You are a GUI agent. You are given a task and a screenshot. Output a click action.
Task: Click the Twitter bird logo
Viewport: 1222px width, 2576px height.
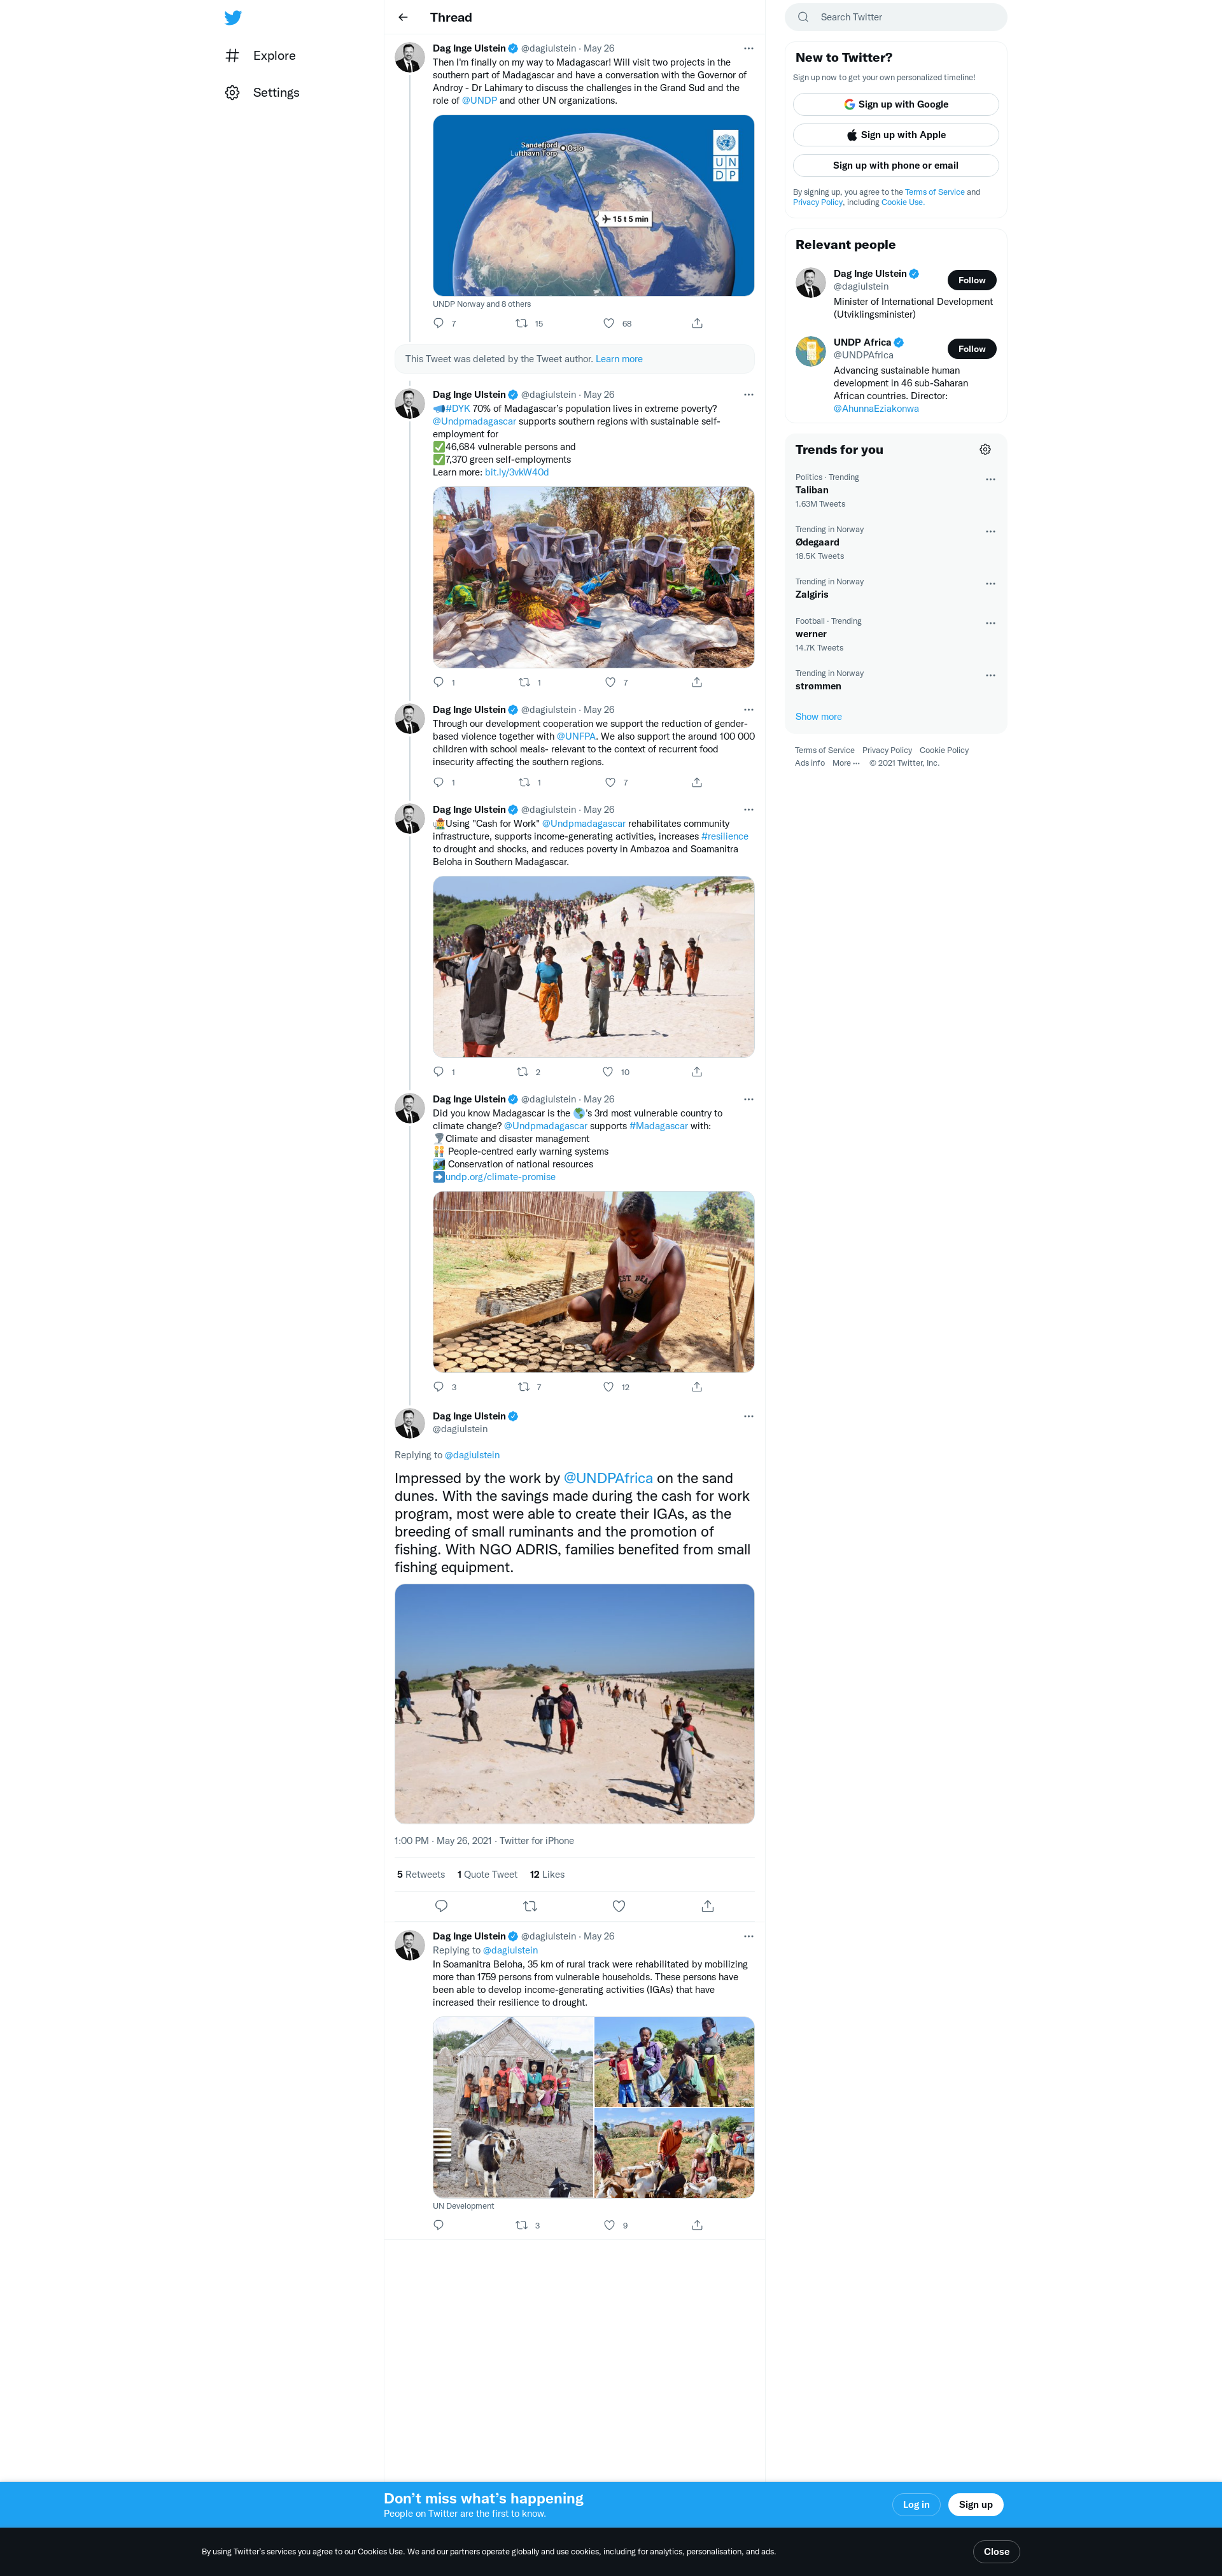click(x=233, y=17)
